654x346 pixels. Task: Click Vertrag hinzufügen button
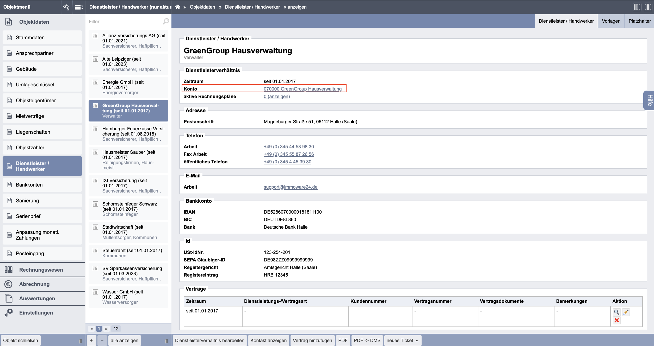[312, 341]
